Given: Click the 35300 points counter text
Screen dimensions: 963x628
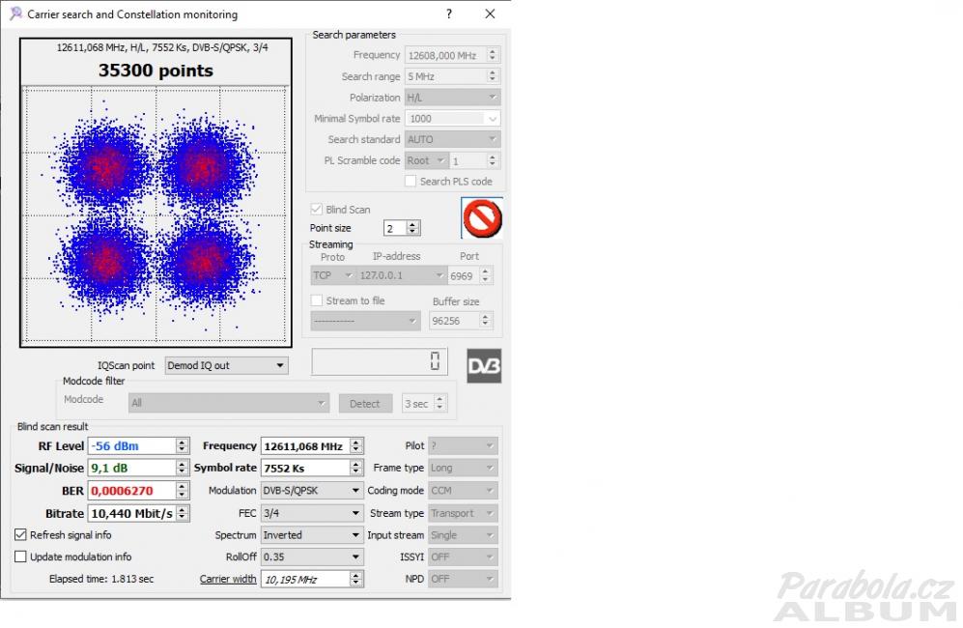Looking at the screenshot, I should pos(156,71).
